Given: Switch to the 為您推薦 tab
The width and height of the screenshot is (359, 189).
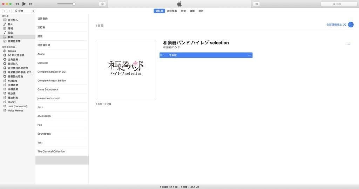Looking at the screenshot, I should [172, 11].
